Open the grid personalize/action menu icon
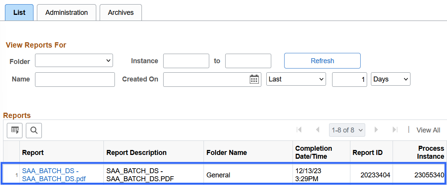 (15, 131)
